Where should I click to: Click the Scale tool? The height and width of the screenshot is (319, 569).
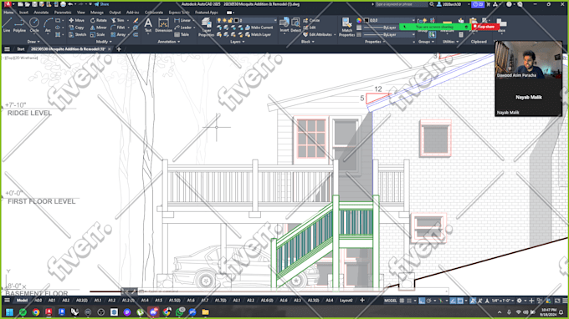[x=98, y=35]
